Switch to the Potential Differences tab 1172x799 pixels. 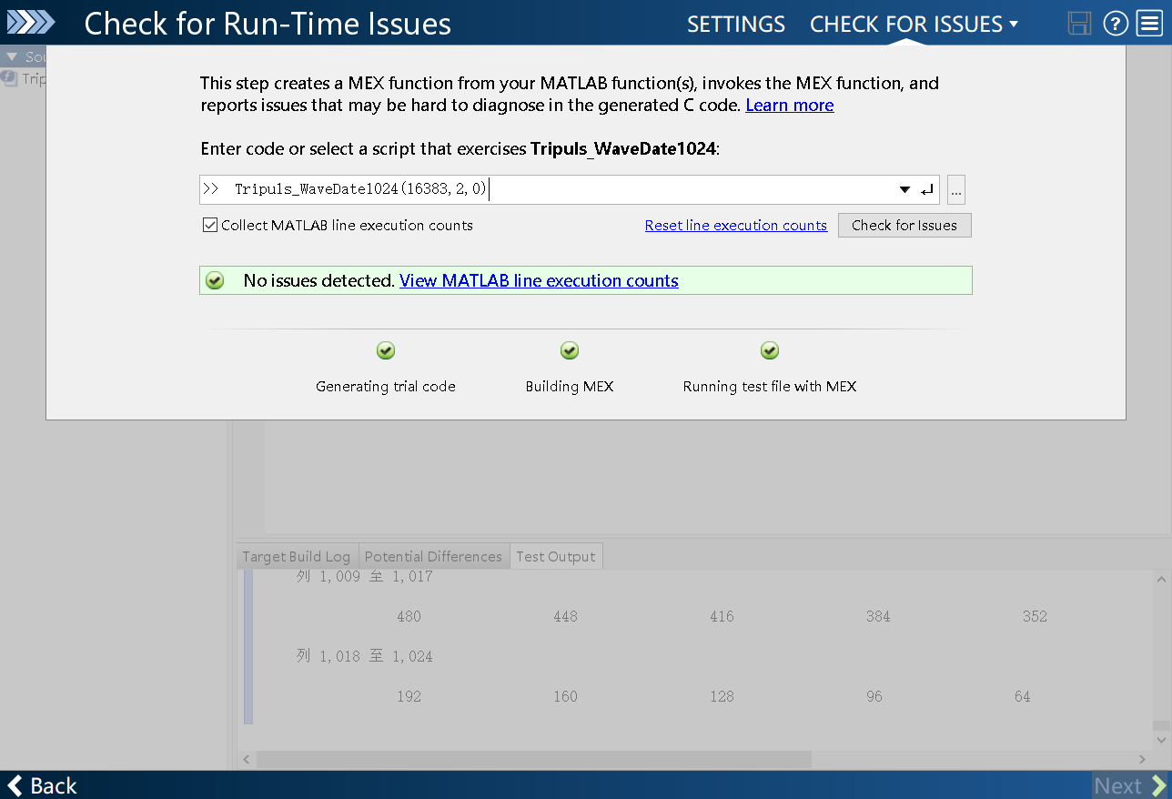(x=433, y=556)
